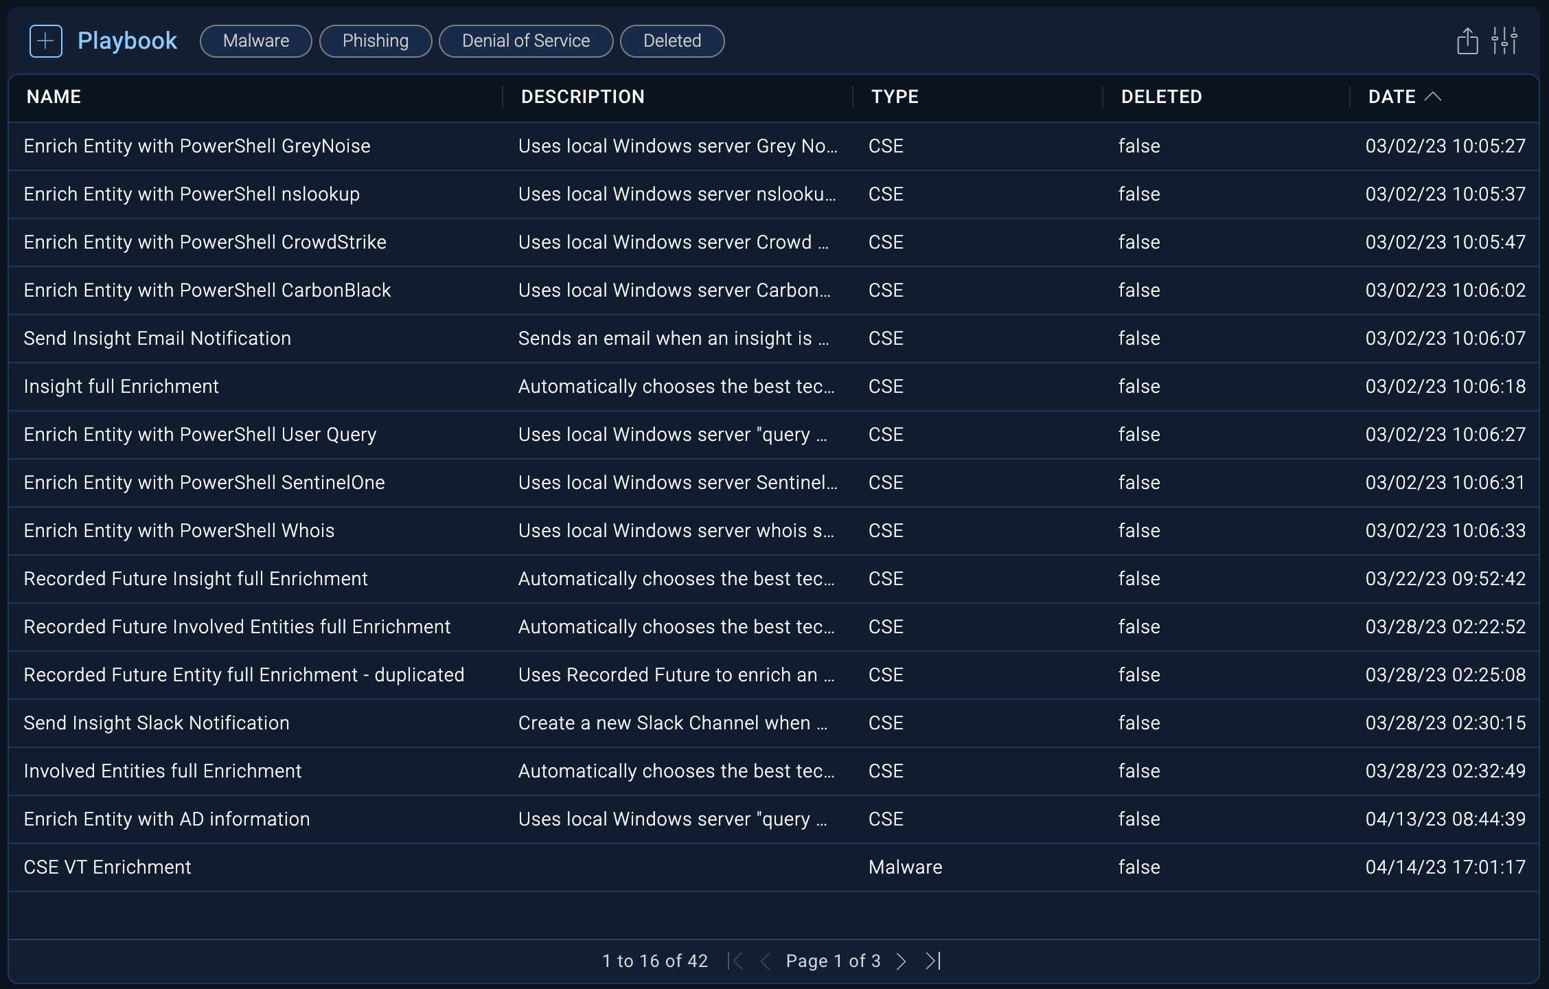Enable the Deleted filter chip
The width and height of the screenshot is (1549, 989).
point(672,41)
